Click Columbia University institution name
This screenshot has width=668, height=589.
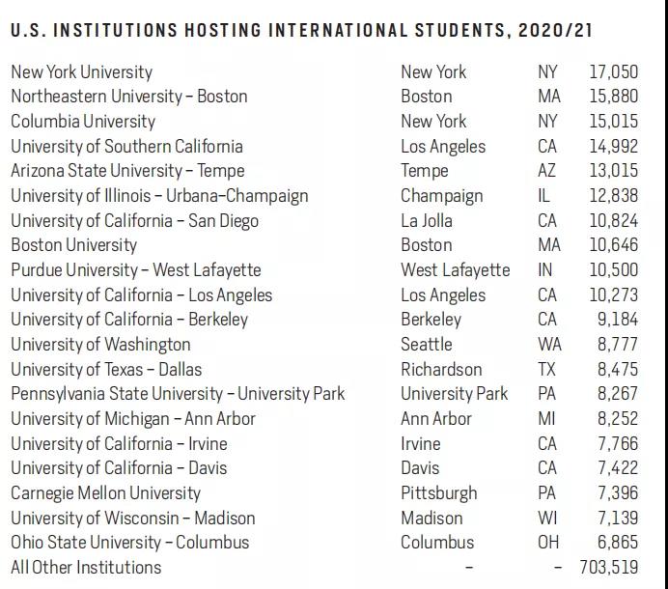[x=83, y=122]
